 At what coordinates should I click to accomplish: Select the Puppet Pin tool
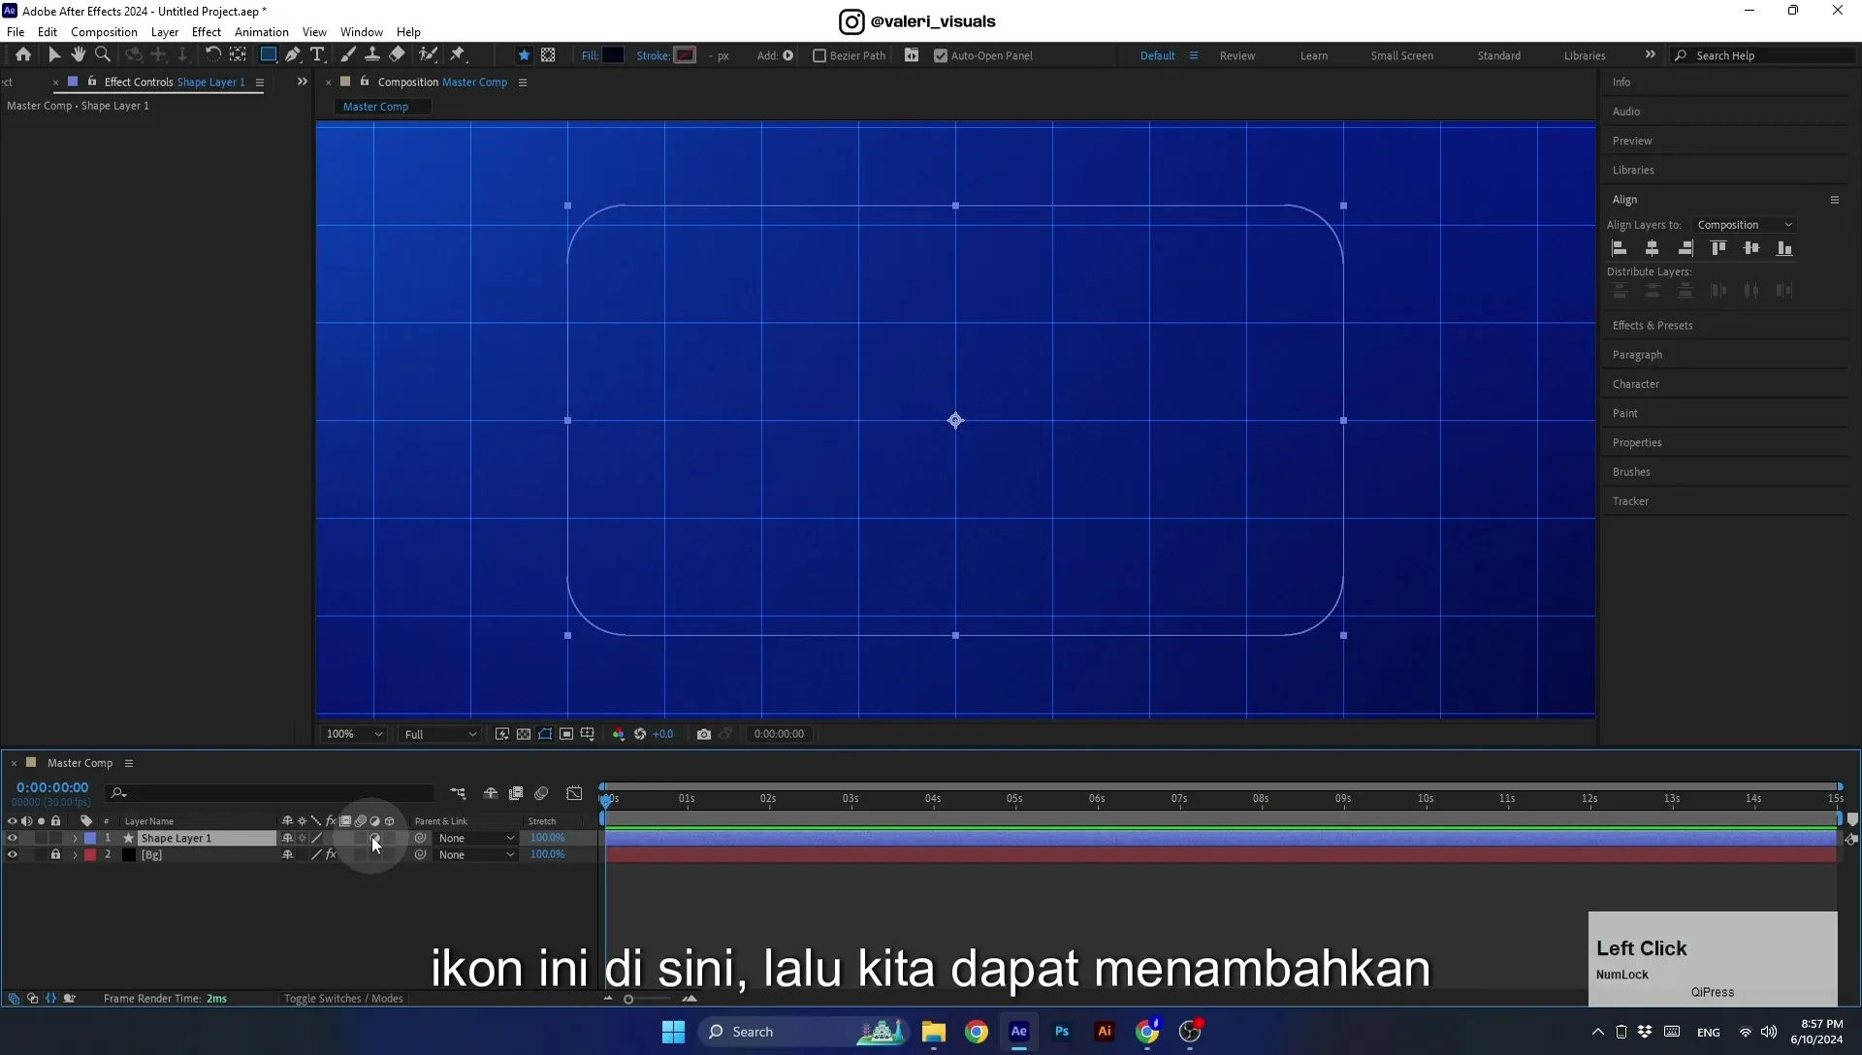(x=458, y=55)
